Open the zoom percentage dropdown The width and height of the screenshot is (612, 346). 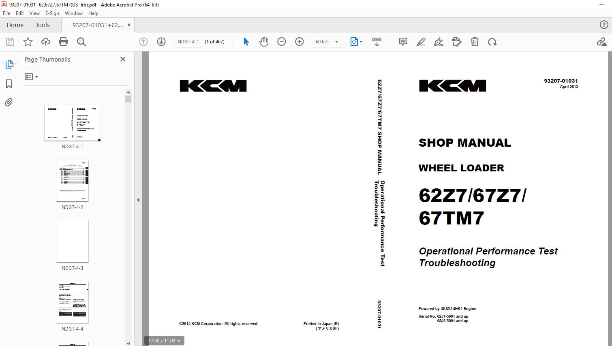point(336,42)
